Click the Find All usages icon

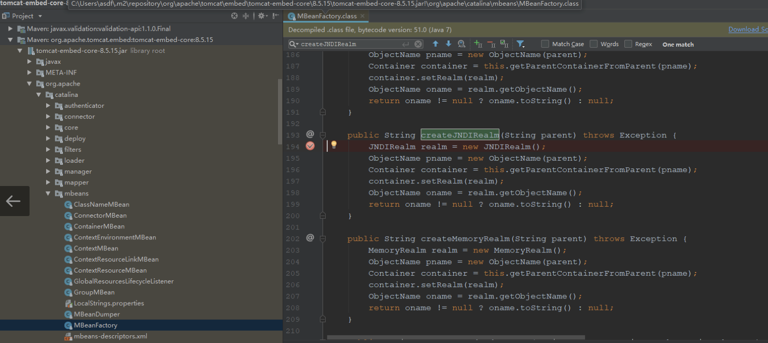coord(462,44)
